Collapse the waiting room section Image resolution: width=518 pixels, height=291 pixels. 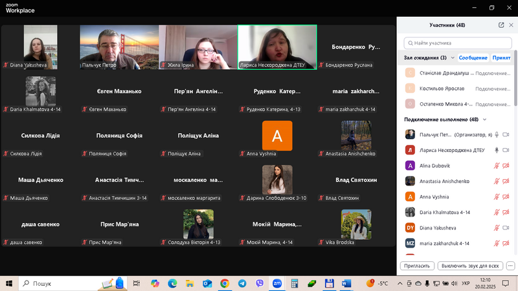coord(453,58)
